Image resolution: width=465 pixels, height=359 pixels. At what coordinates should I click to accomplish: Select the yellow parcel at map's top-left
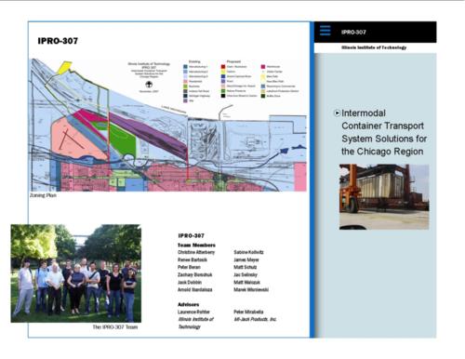64,68
